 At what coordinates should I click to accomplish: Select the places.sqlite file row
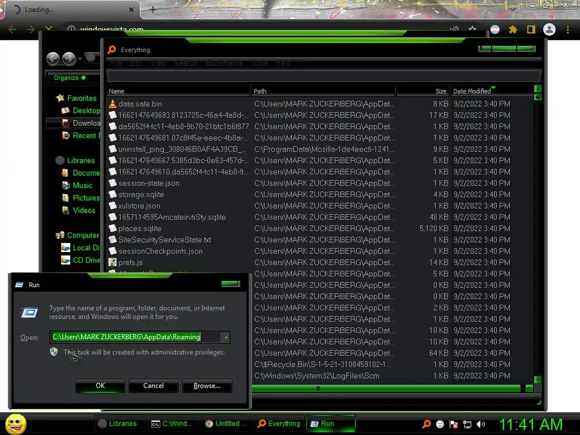pos(319,229)
